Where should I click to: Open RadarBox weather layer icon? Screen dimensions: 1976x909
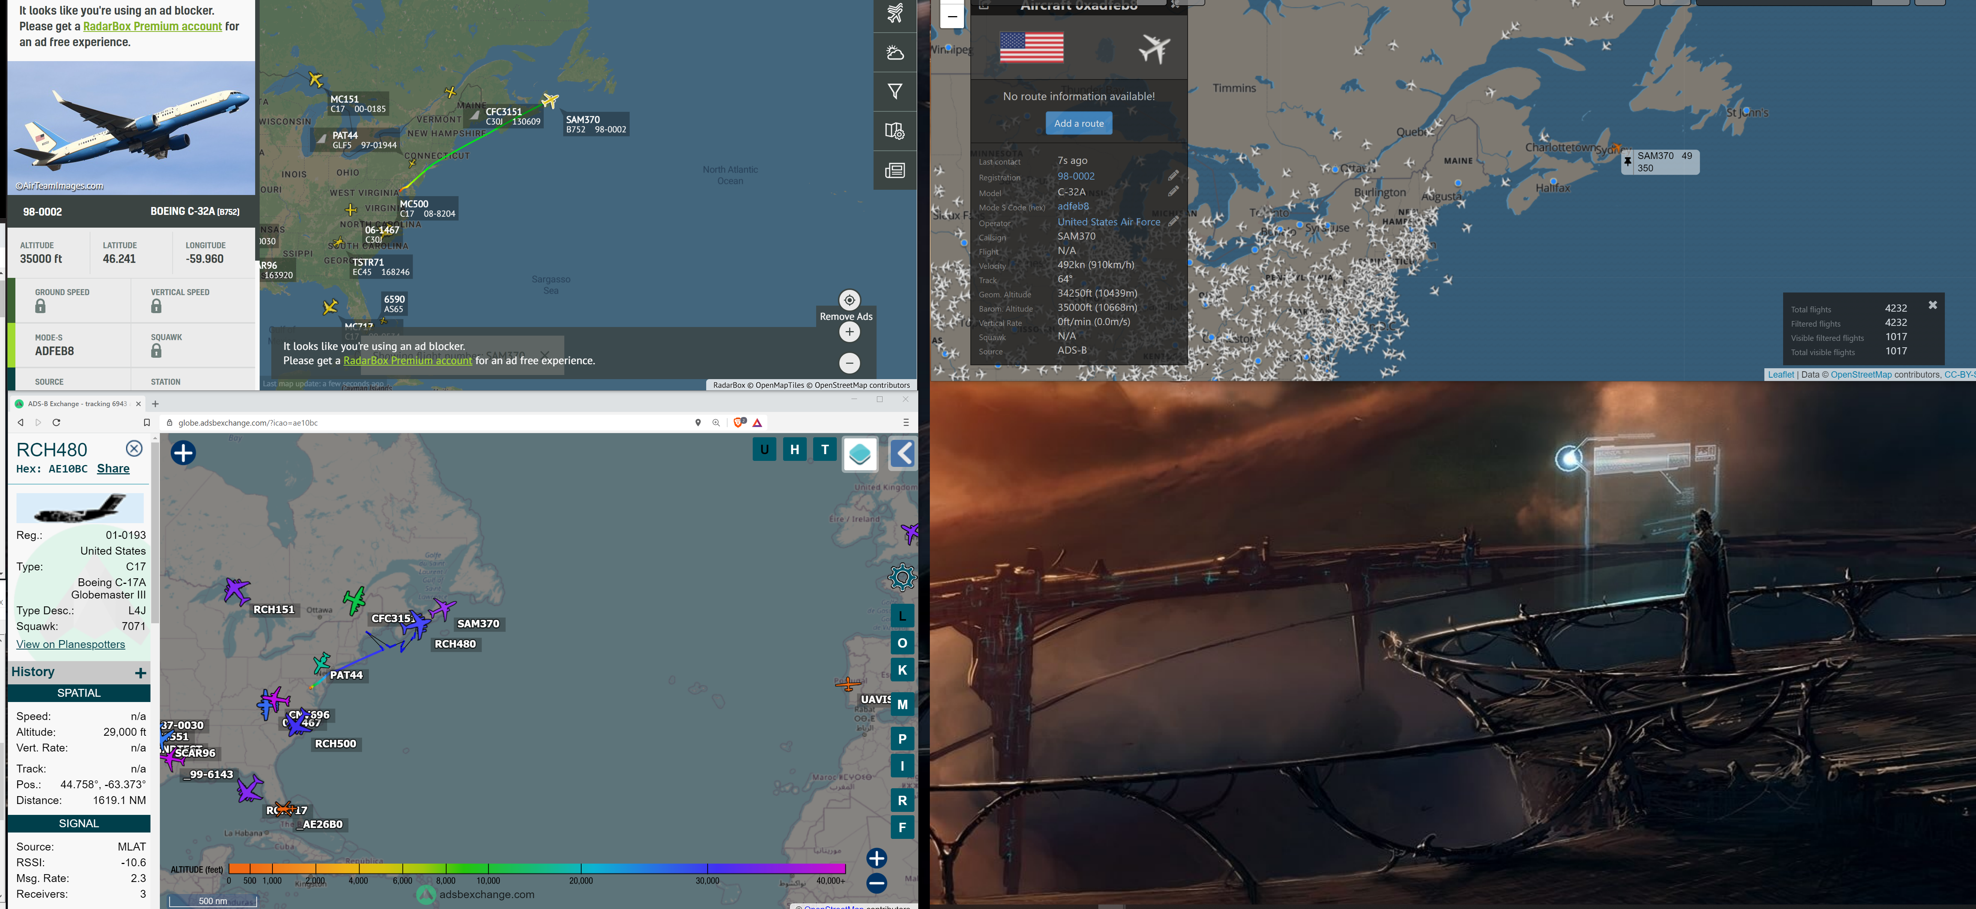pos(895,53)
